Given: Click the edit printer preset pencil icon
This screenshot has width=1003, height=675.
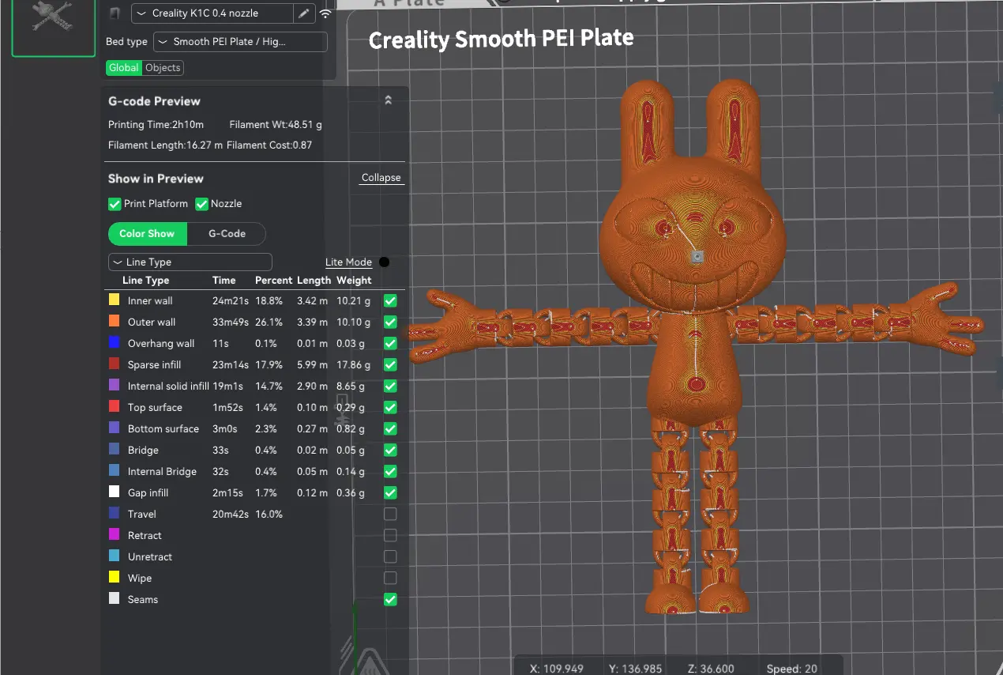Looking at the screenshot, I should [303, 13].
